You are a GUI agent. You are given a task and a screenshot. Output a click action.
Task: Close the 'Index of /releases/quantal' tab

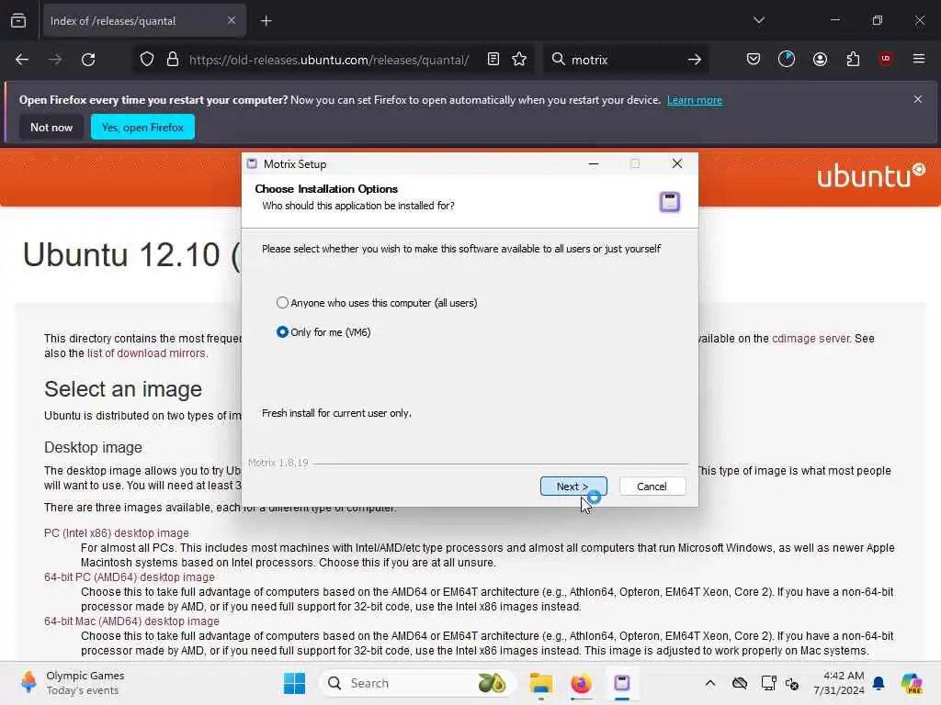(x=232, y=21)
